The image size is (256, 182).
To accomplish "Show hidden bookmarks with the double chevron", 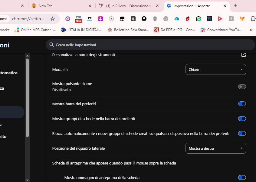I will 251,30.
